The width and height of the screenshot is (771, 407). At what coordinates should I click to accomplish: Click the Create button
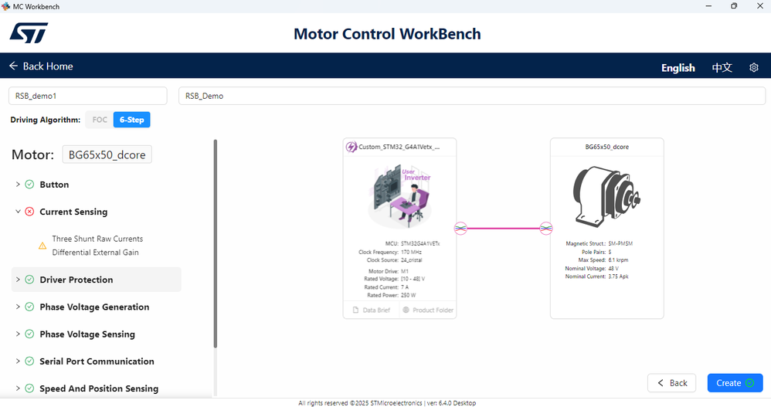click(x=735, y=383)
